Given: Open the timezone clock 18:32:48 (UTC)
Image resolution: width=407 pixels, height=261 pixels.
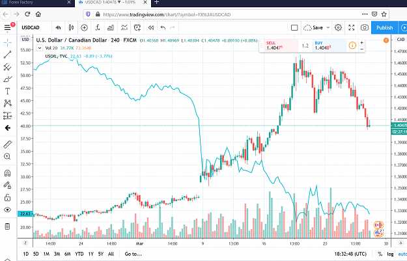Looking at the screenshot, I should (350, 254).
